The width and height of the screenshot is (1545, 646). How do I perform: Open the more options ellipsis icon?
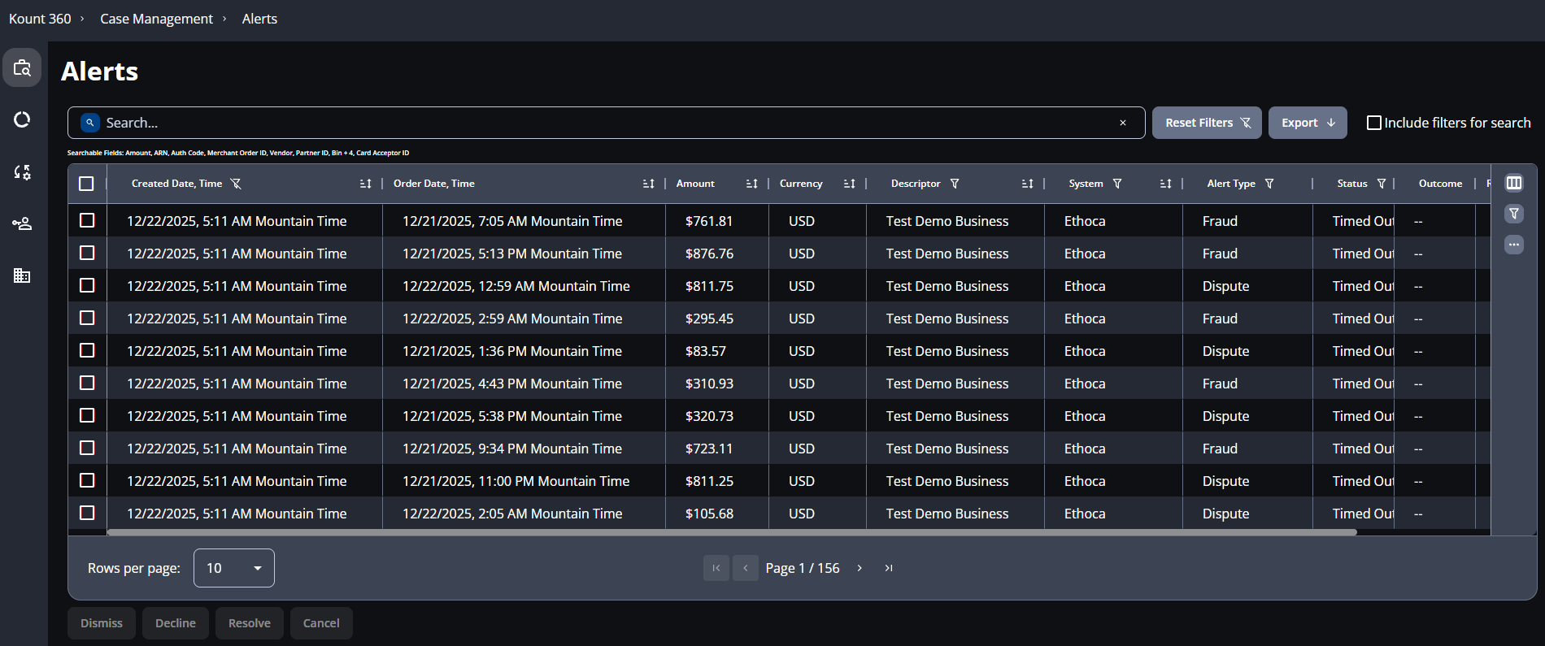pyautogui.click(x=1514, y=245)
